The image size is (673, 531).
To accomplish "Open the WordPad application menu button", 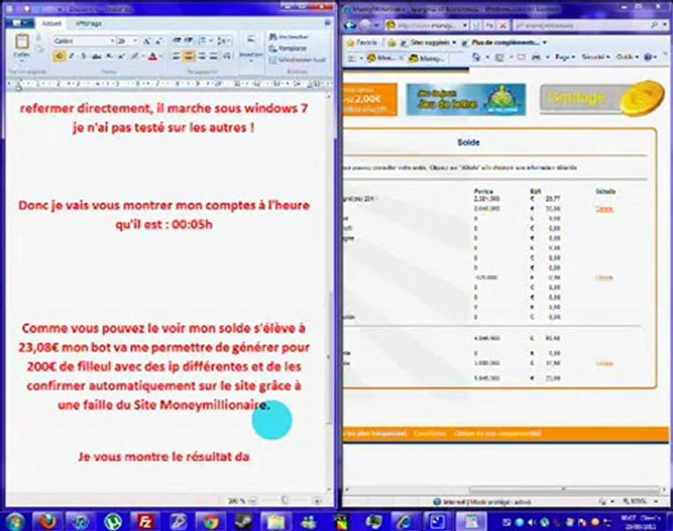I will pos(20,23).
